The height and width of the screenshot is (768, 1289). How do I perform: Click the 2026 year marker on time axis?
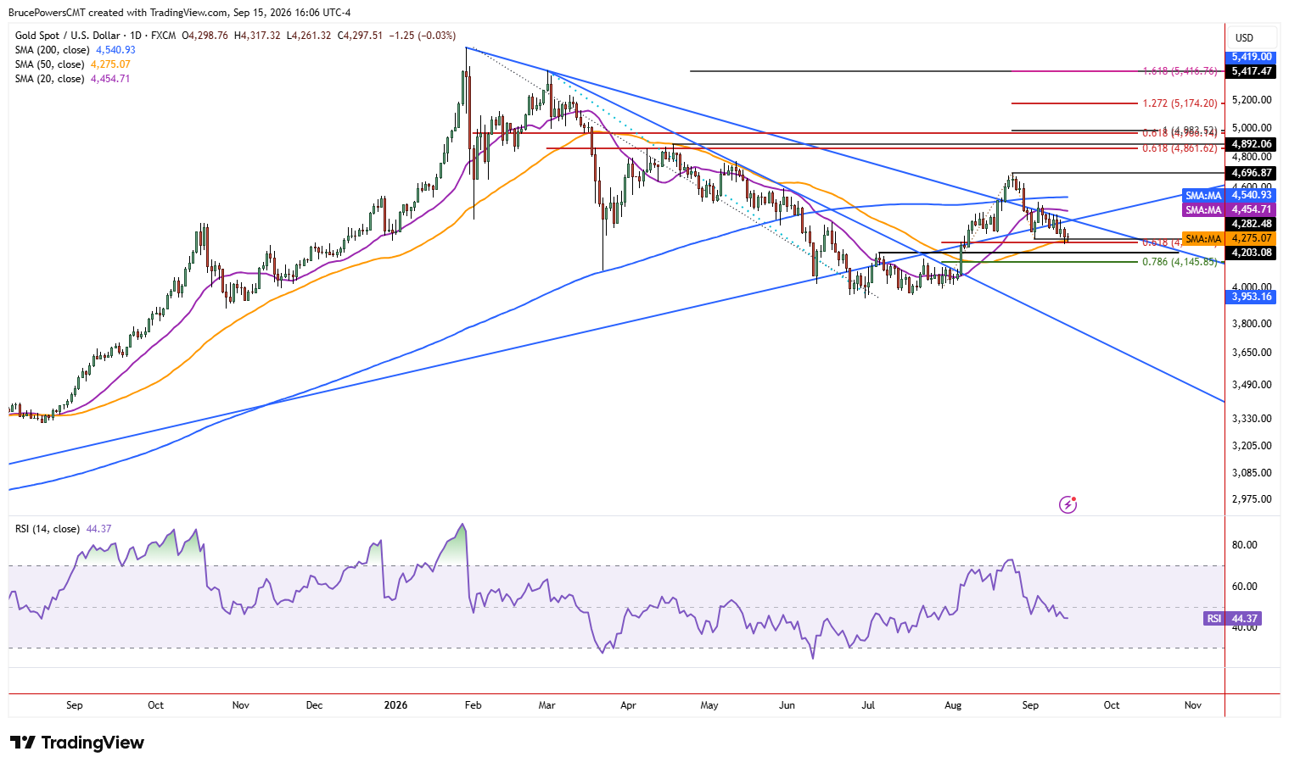pyautogui.click(x=395, y=705)
